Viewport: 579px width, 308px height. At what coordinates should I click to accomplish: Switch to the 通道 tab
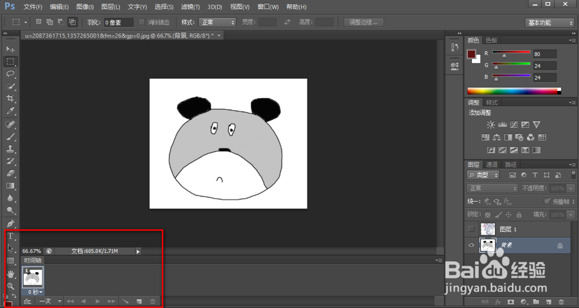[x=492, y=164]
